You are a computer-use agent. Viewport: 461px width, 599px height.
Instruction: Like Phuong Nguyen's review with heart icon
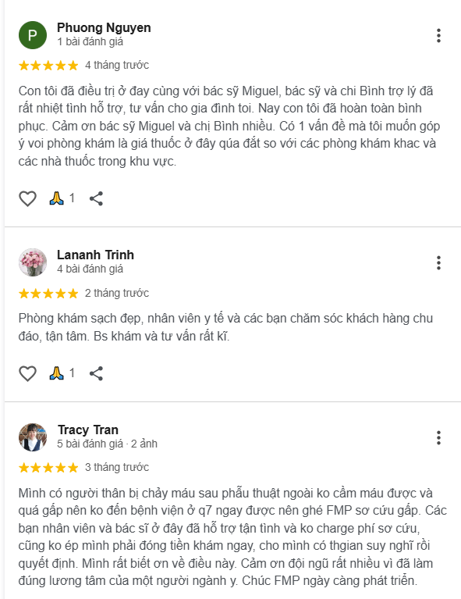point(27,198)
